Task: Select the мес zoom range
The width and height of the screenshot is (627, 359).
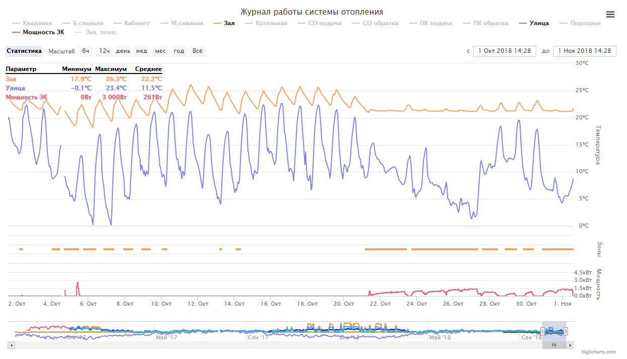Action: point(160,51)
